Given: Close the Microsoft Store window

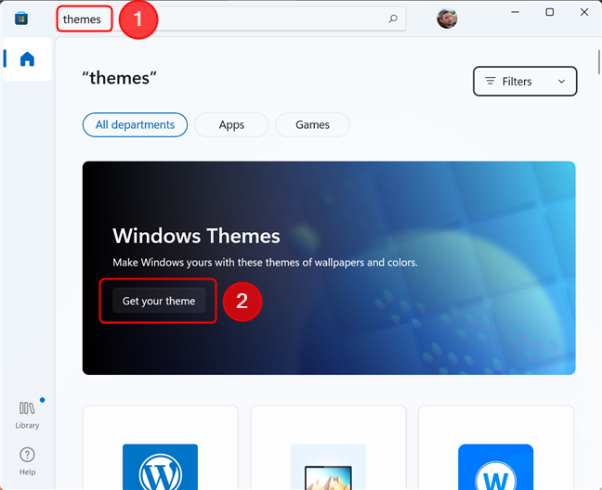Looking at the screenshot, I should pos(584,12).
